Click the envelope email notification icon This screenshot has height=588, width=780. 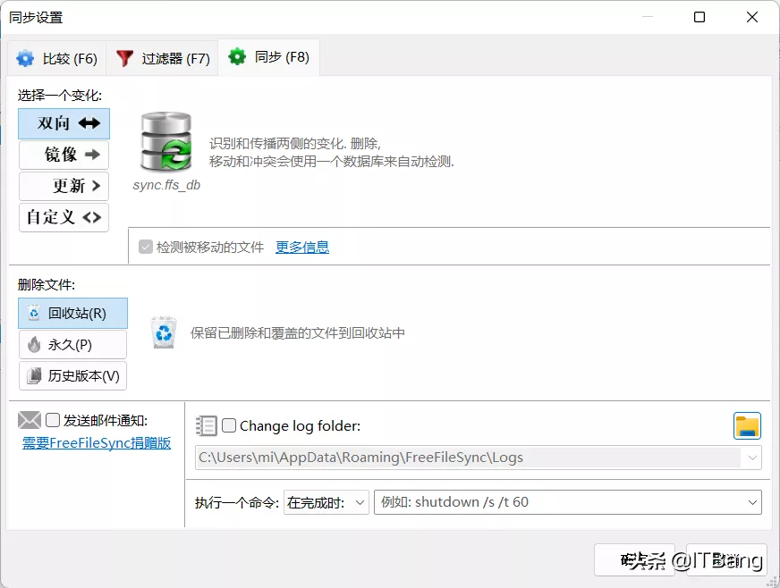click(30, 420)
